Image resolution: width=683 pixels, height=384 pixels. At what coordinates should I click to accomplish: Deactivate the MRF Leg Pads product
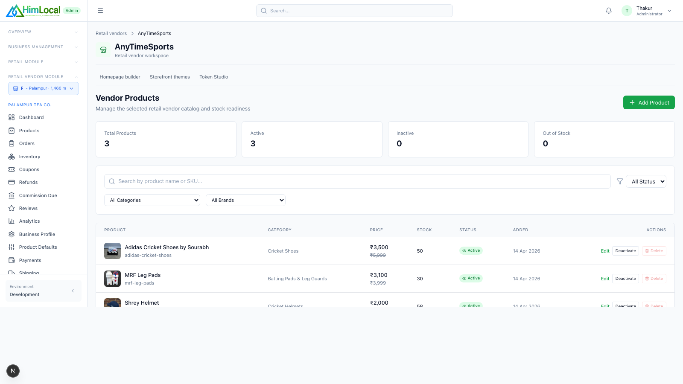point(625,279)
